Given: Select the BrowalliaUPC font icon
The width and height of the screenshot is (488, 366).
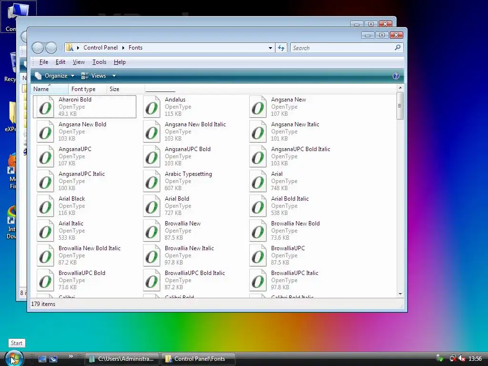Looking at the screenshot, I should pyautogui.click(x=258, y=255).
